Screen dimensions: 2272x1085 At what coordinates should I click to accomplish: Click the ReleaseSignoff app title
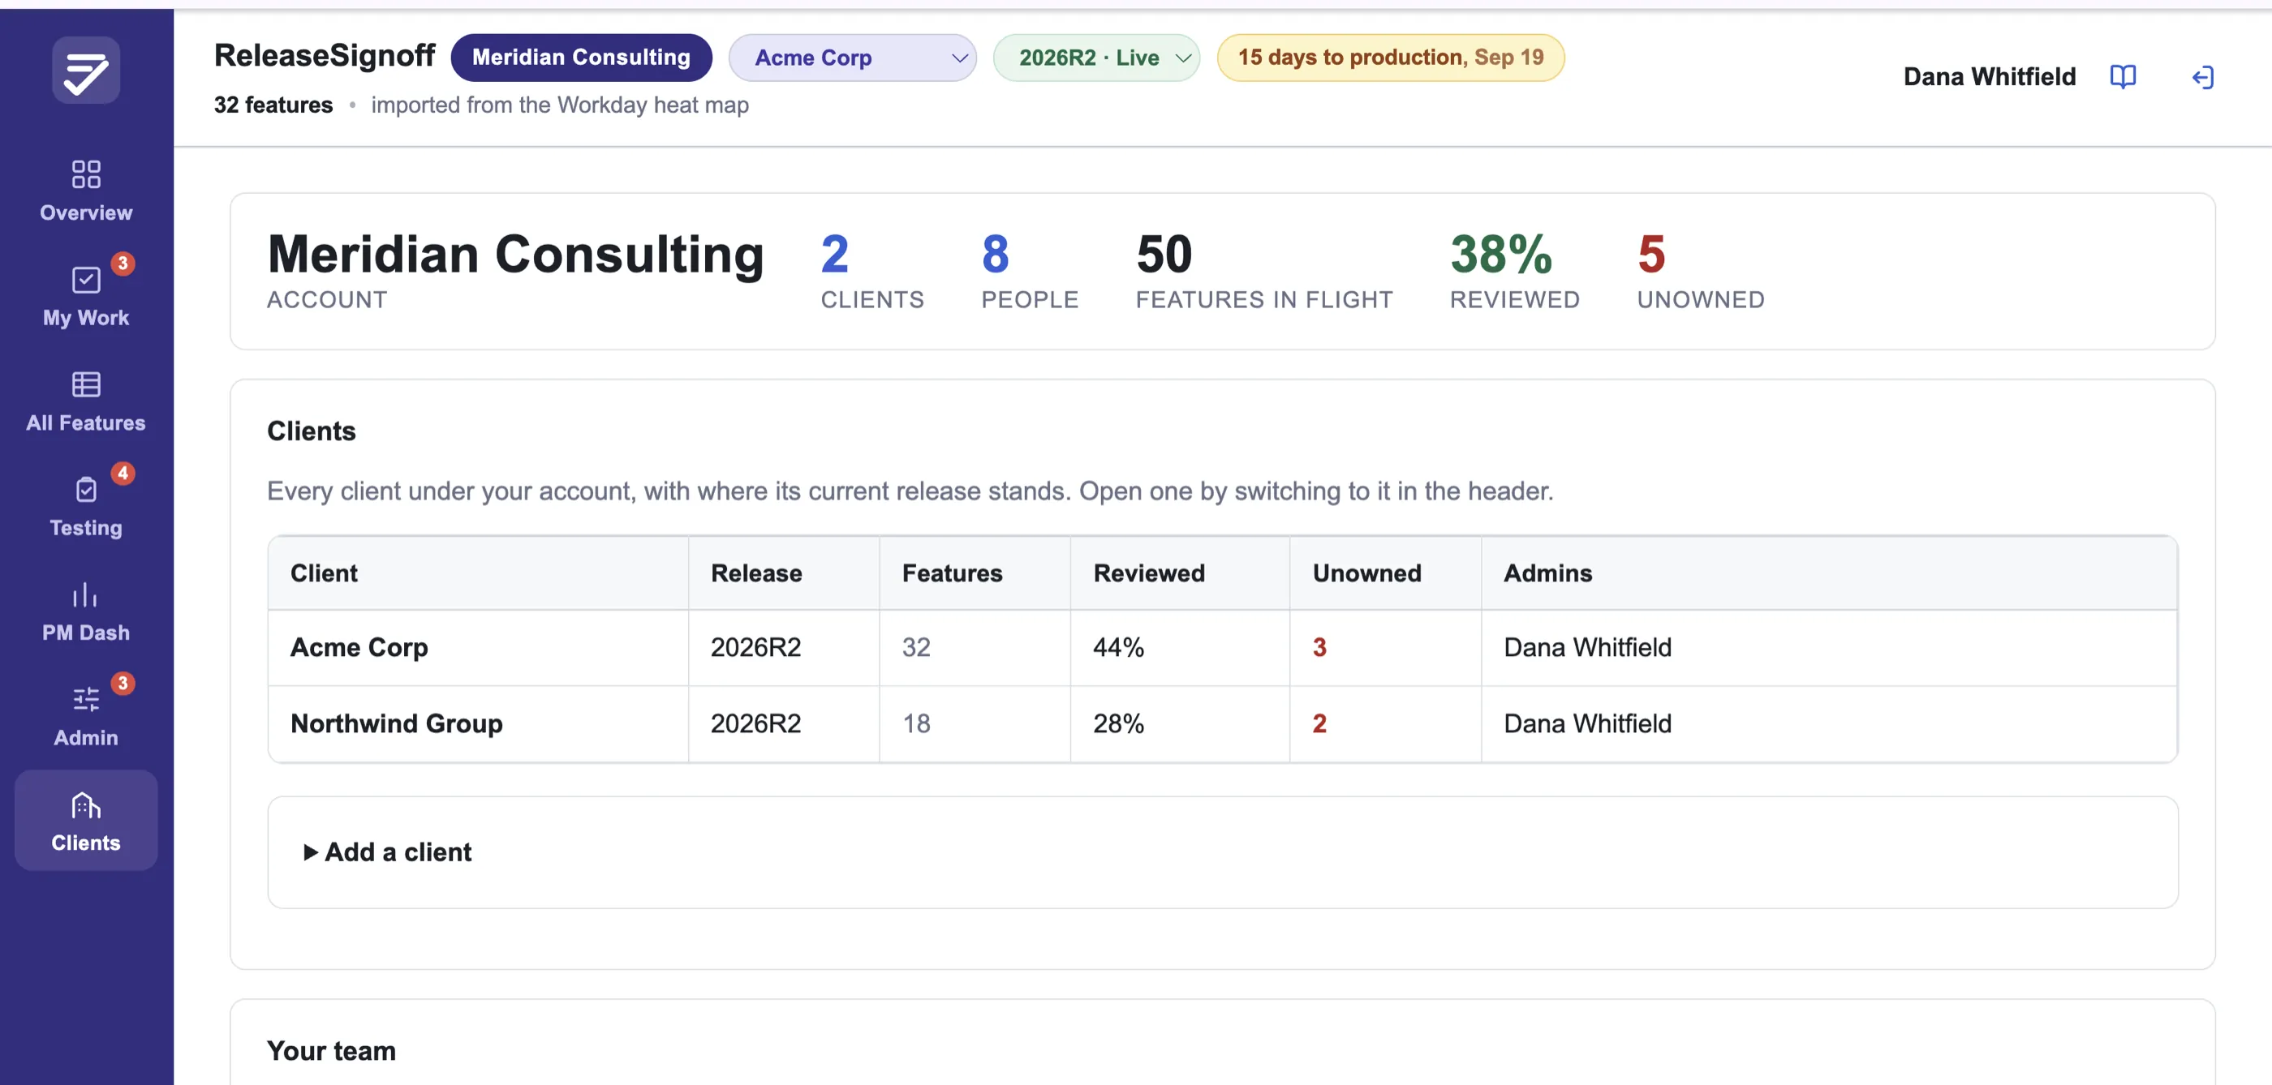tap(324, 55)
